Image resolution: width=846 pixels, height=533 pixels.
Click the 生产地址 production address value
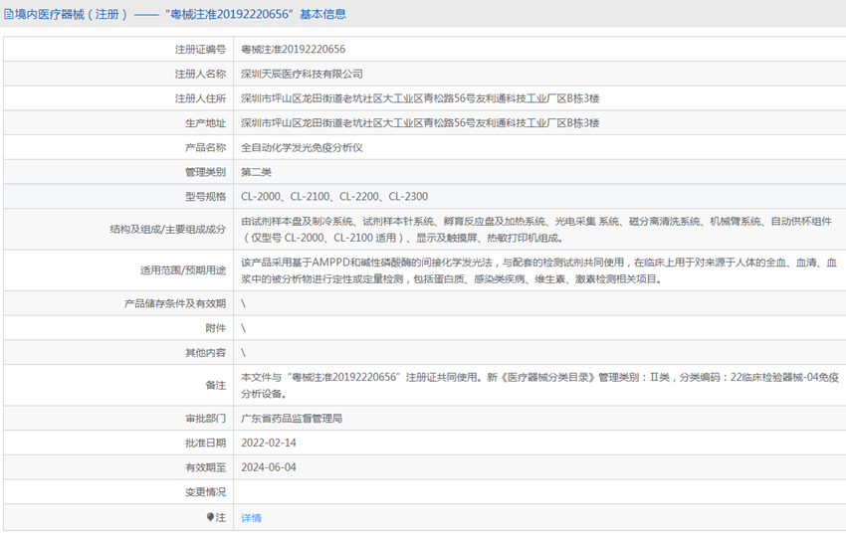[420, 123]
